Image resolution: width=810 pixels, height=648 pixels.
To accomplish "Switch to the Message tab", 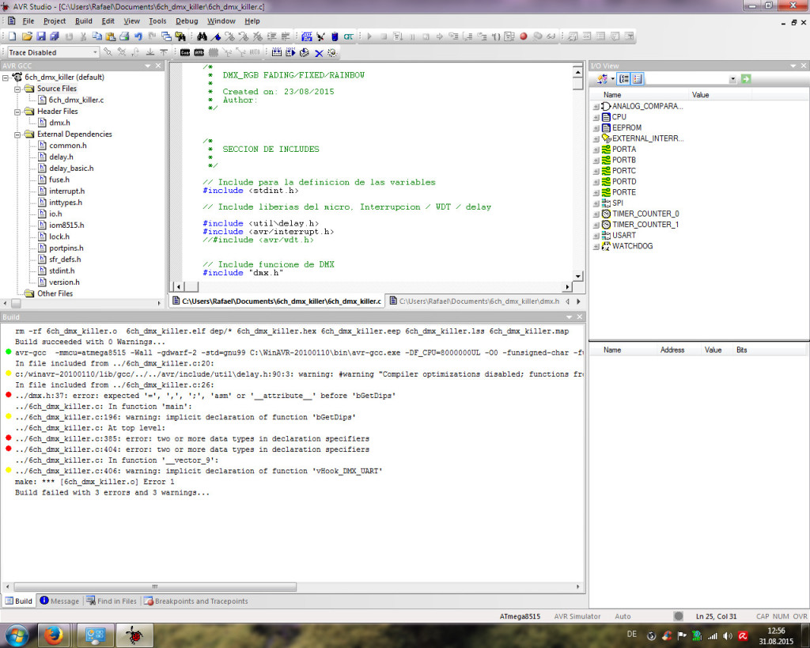I will pos(59,601).
